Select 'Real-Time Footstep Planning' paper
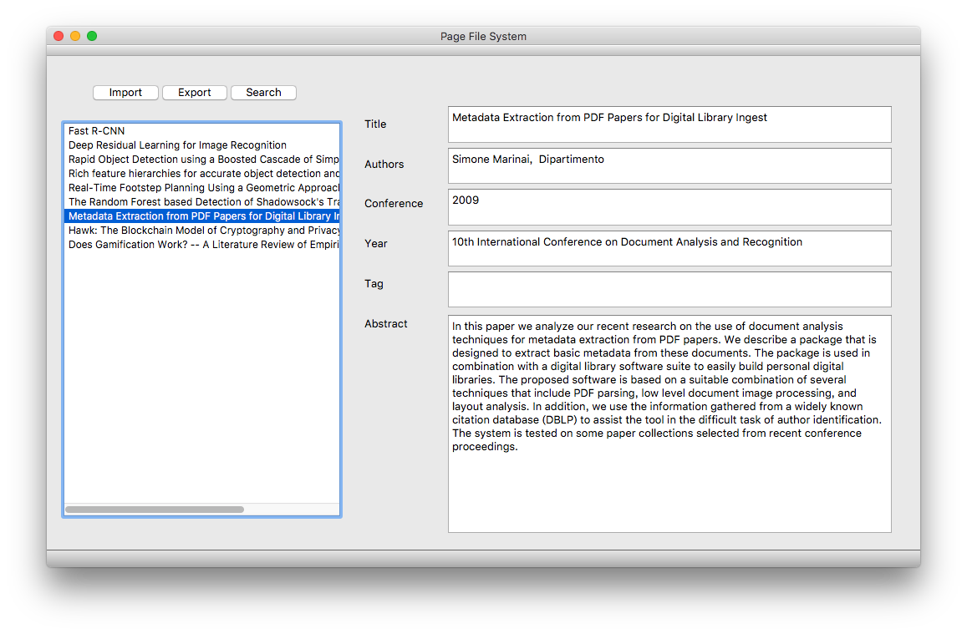The height and width of the screenshot is (634, 967). coord(201,187)
